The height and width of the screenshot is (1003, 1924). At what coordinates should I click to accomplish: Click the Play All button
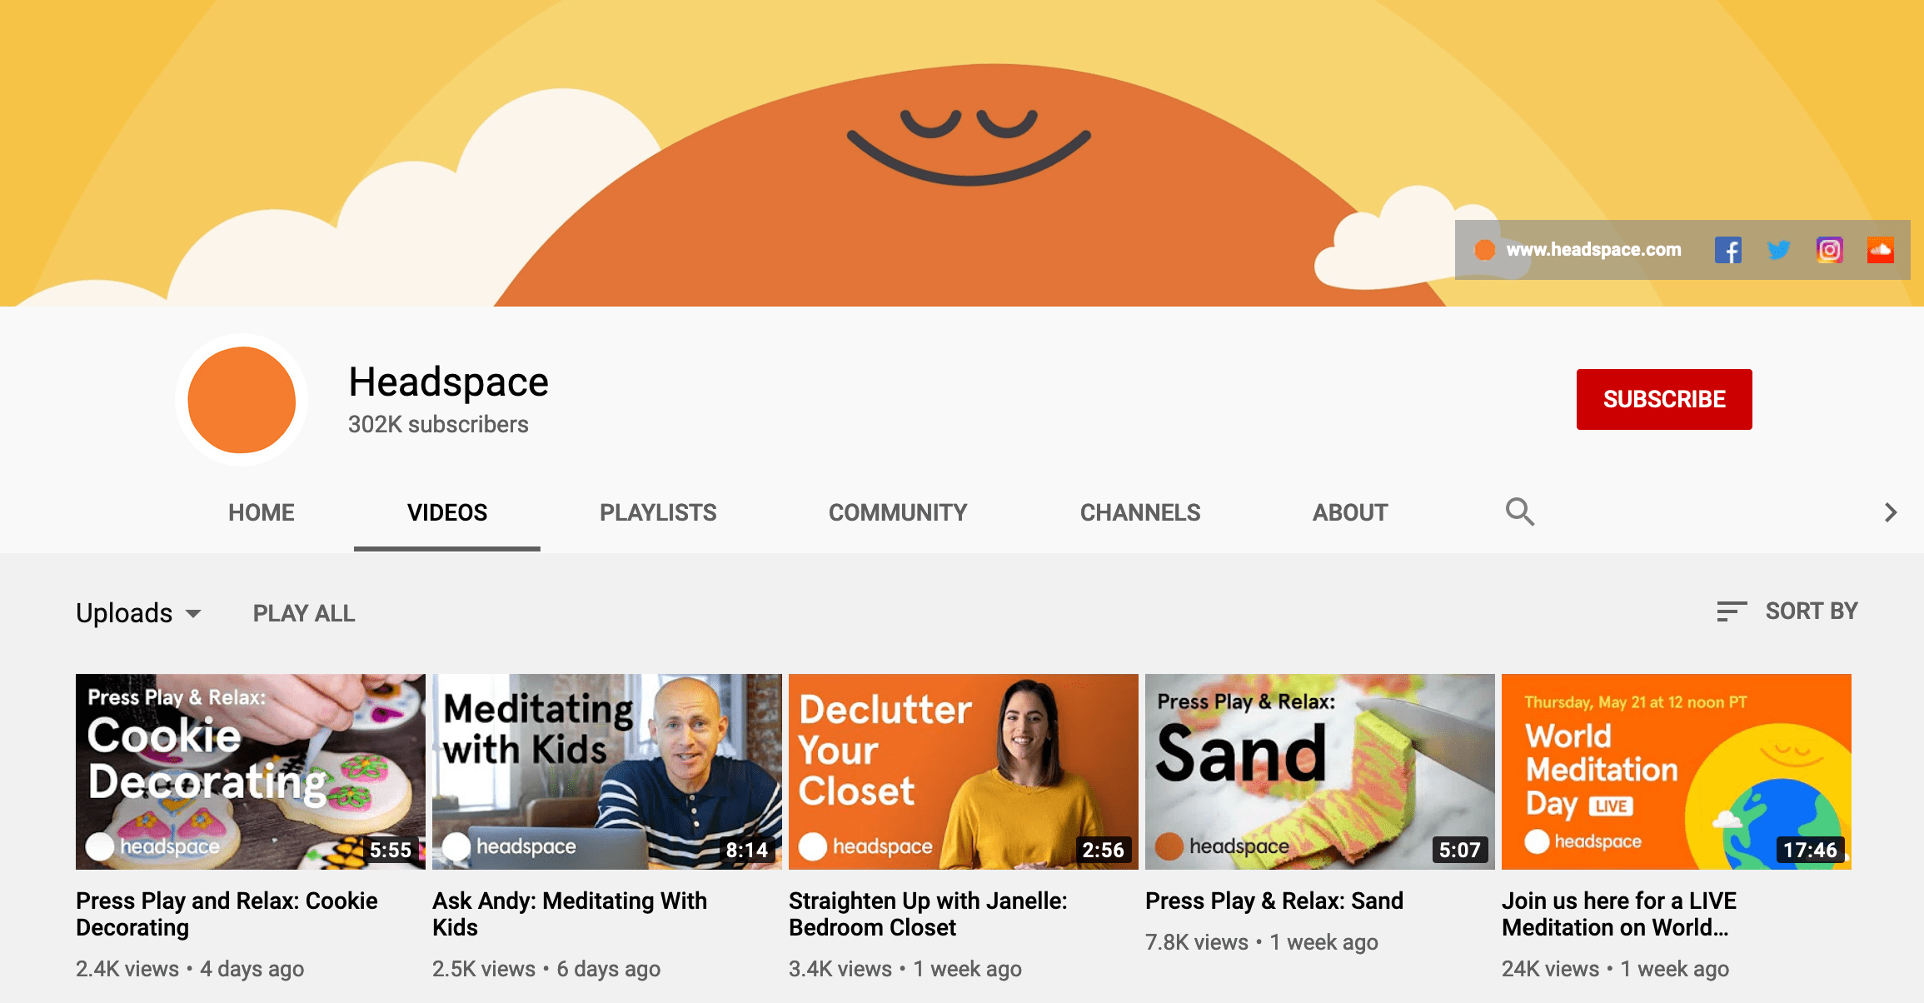[303, 613]
